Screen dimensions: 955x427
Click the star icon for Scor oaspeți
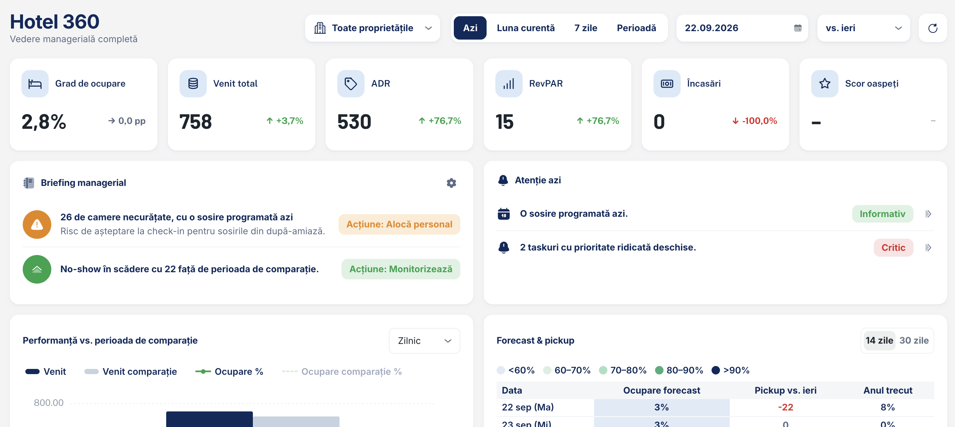coord(825,84)
